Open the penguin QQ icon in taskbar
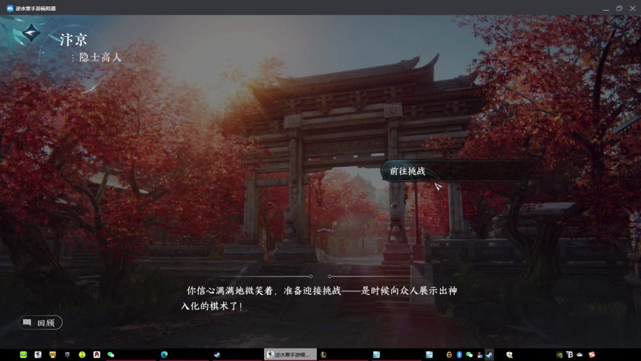The height and width of the screenshot is (361, 641). pyautogui.click(x=96, y=354)
